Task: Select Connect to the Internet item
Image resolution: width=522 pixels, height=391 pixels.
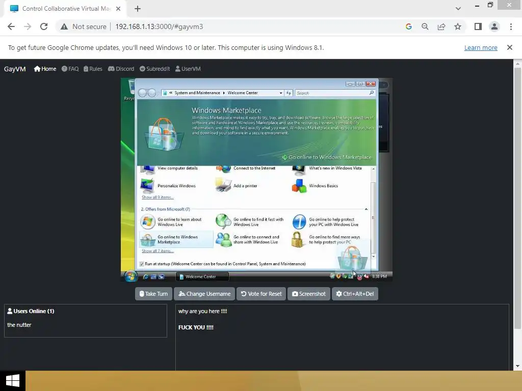Action: tap(246, 169)
